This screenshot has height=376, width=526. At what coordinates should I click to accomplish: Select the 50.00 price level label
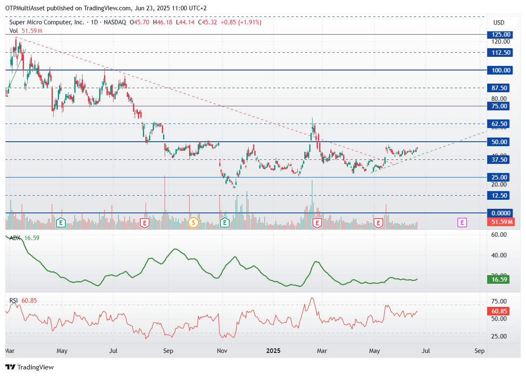[x=499, y=142]
